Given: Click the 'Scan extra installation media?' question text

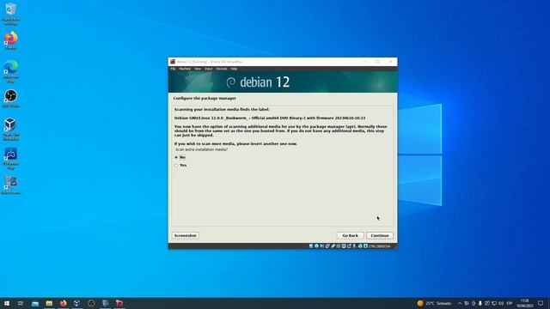Looking at the screenshot, I should click(201, 149).
